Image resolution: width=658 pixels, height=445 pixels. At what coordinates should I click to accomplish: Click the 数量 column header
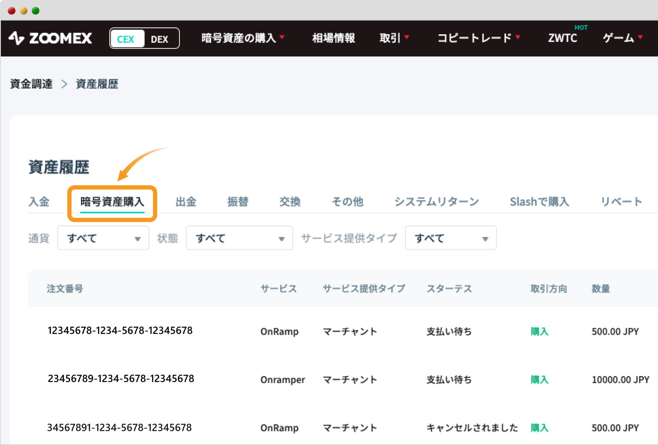[x=601, y=289]
